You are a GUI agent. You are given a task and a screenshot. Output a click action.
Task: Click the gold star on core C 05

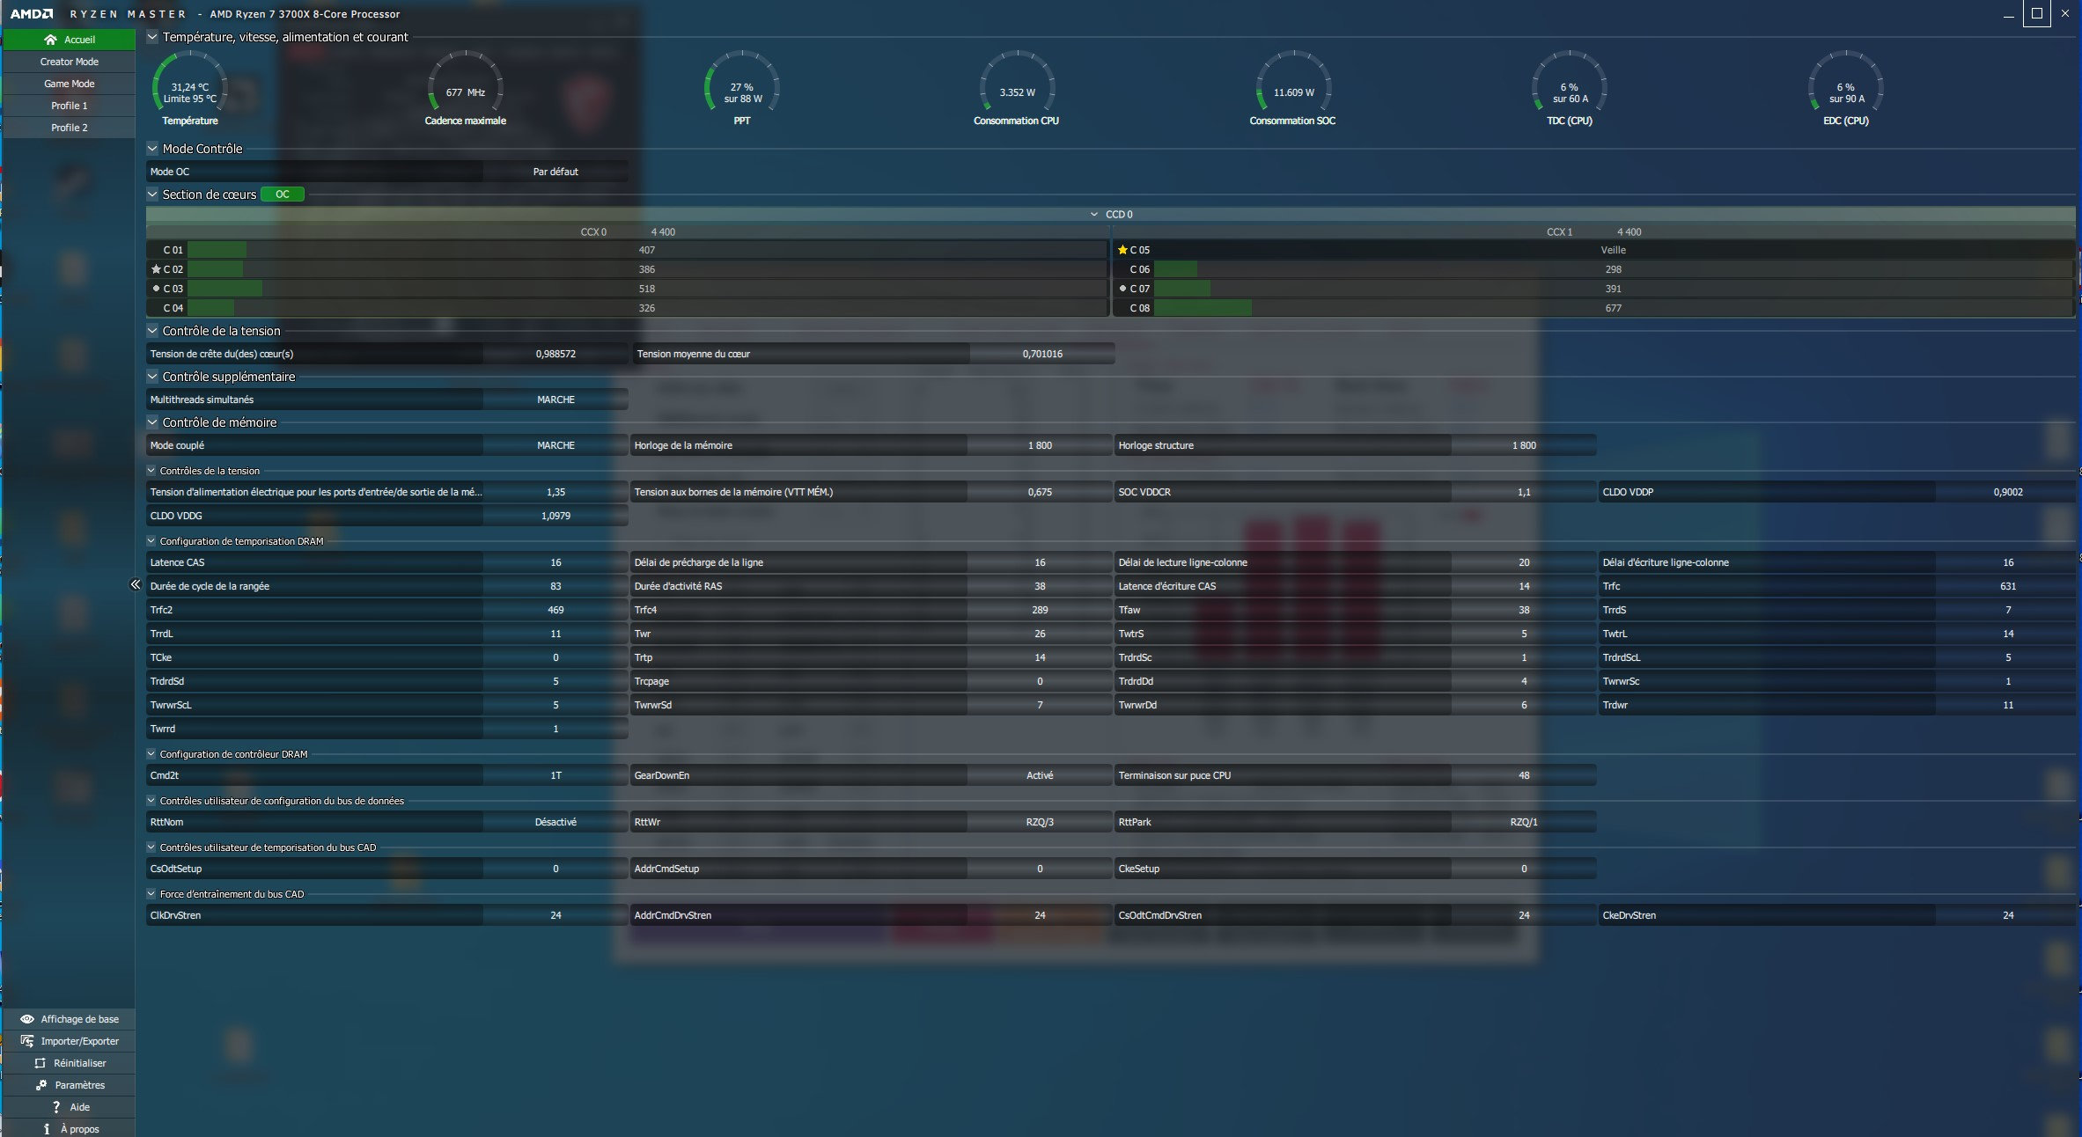(x=1122, y=250)
